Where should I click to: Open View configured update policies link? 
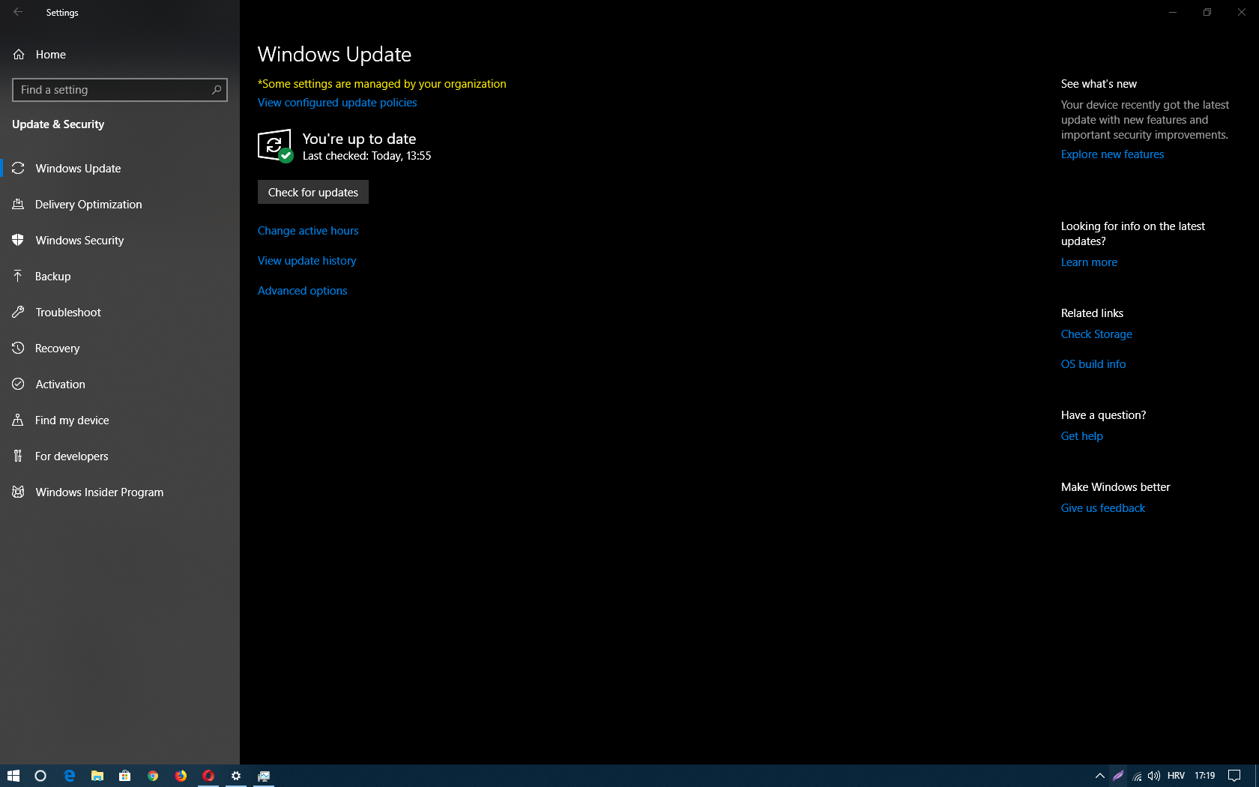click(x=337, y=103)
